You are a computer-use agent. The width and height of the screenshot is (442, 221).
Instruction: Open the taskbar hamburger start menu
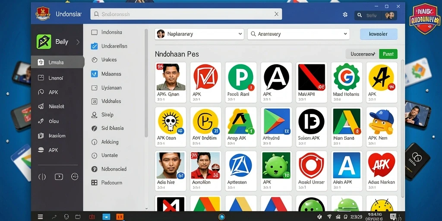pos(41,217)
